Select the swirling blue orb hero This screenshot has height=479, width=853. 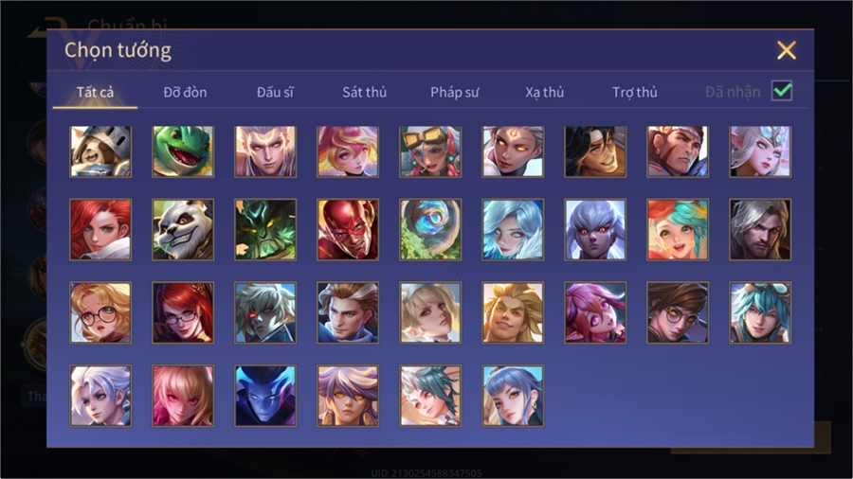tap(429, 229)
